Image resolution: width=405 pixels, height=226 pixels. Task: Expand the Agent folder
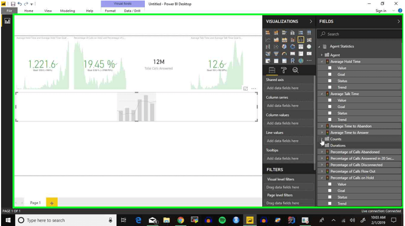(322, 55)
